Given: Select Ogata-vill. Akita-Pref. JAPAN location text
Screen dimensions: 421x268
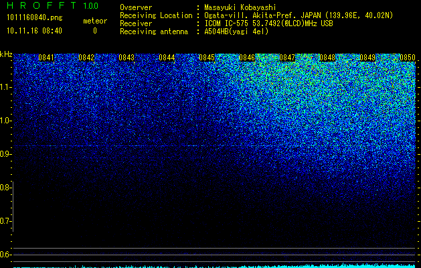Looking at the screenshot, I should click(x=299, y=15).
